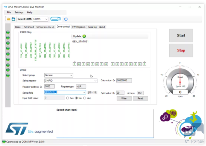The height and width of the screenshot is (146, 206).
Task: Click the open folder icon in toolbar
Action: pyautogui.click(x=9, y=19)
